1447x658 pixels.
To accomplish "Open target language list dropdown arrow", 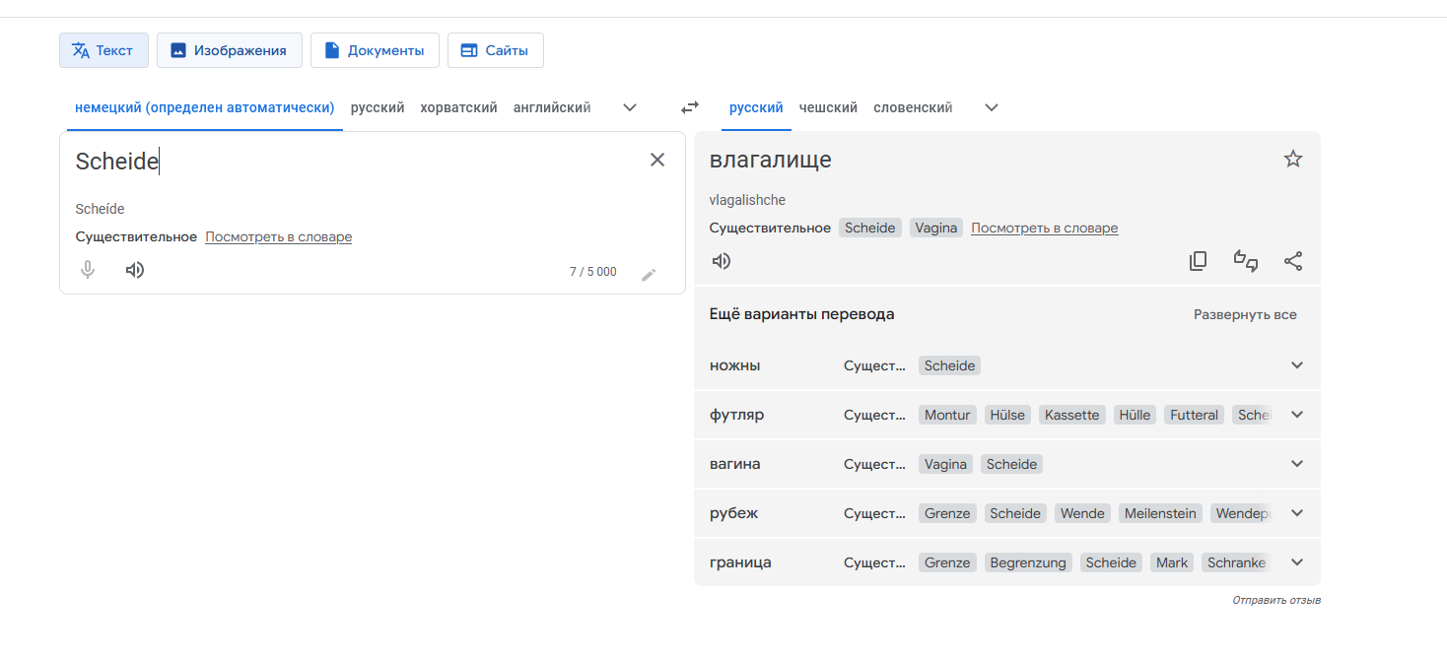I will click(x=992, y=107).
